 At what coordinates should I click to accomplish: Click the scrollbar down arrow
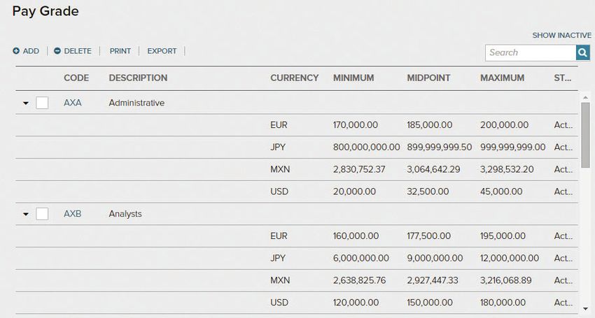point(585,310)
